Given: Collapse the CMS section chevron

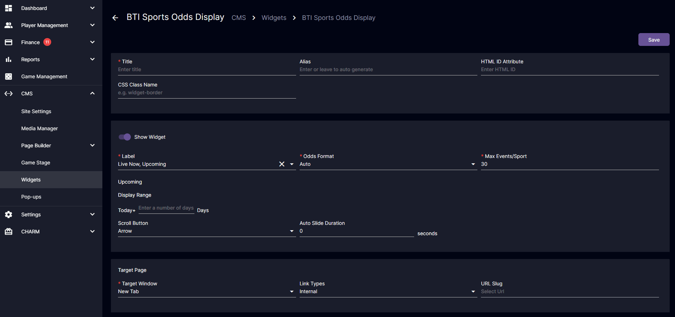Looking at the screenshot, I should point(92,94).
